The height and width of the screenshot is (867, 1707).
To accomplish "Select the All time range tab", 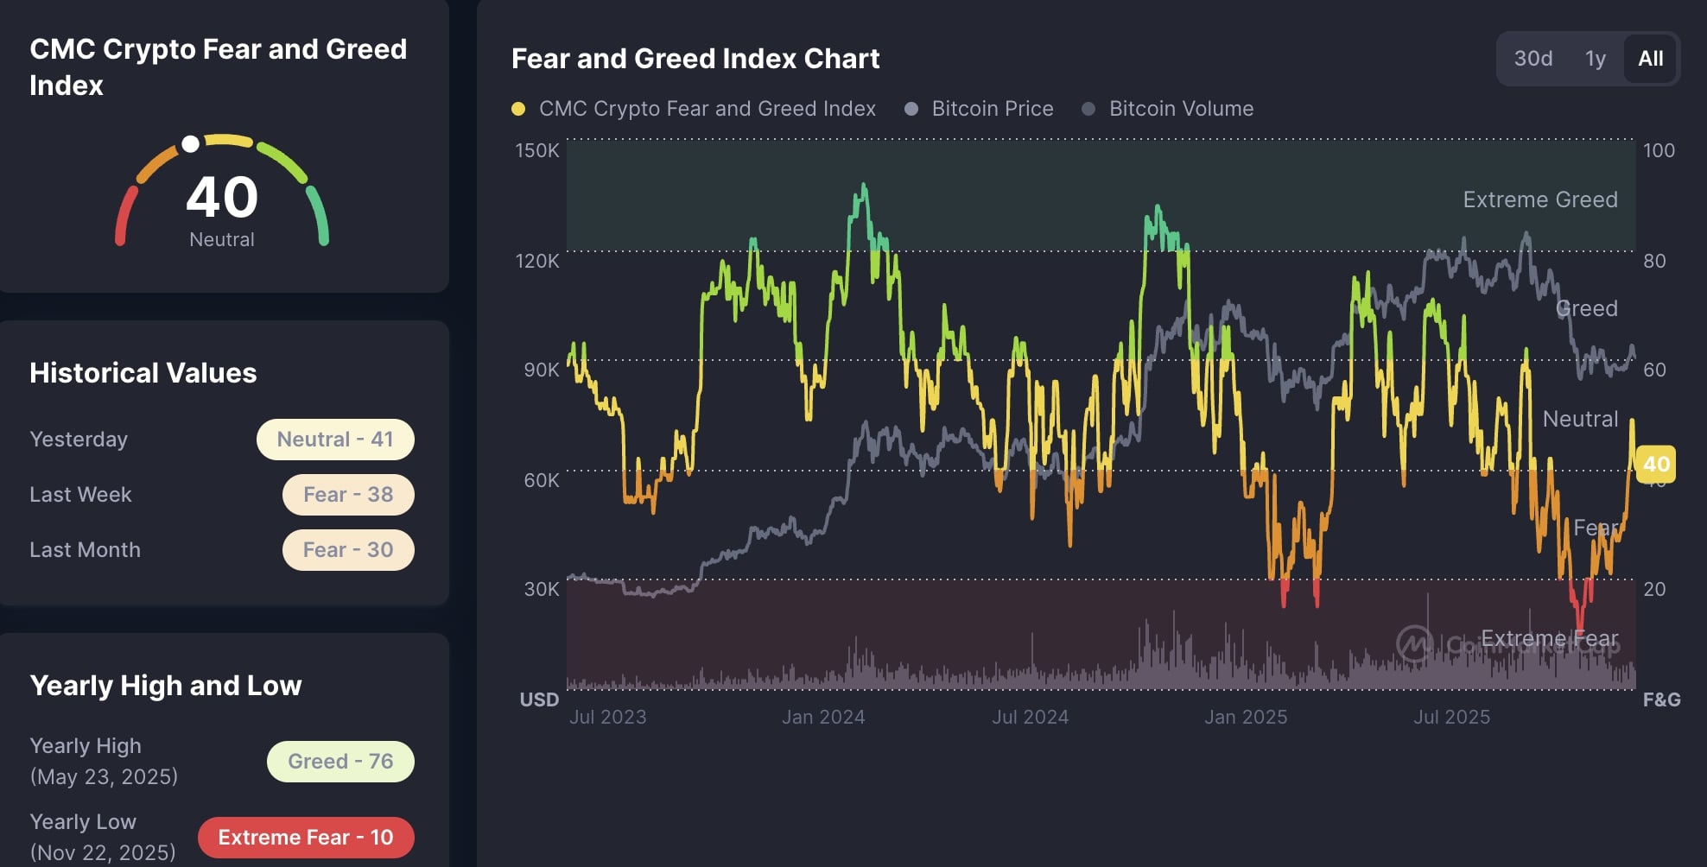I will click(x=1650, y=59).
